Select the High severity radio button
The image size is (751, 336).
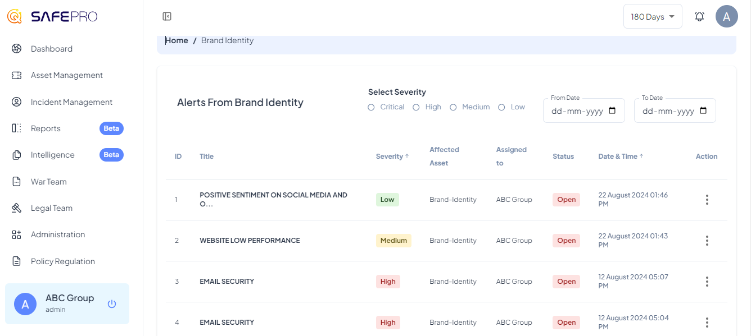click(416, 107)
